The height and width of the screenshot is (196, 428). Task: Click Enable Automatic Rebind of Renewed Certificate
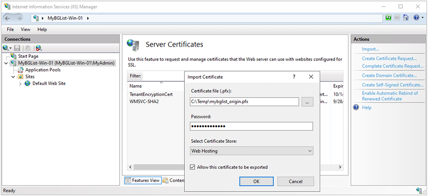click(390, 96)
